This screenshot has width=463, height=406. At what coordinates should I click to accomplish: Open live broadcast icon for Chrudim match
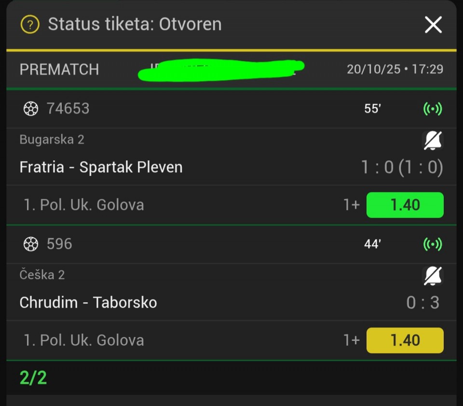[x=432, y=244]
